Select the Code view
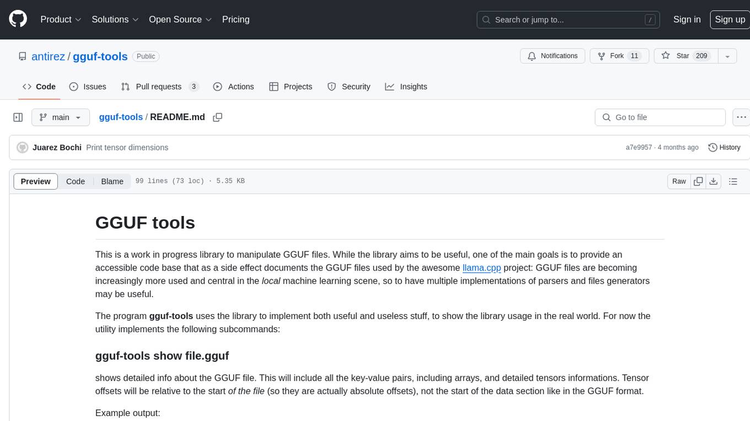 pyautogui.click(x=76, y=181)
